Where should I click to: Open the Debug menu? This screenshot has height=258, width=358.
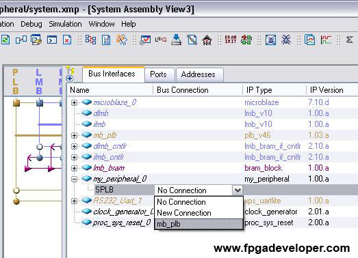click(x=31, y=24)
